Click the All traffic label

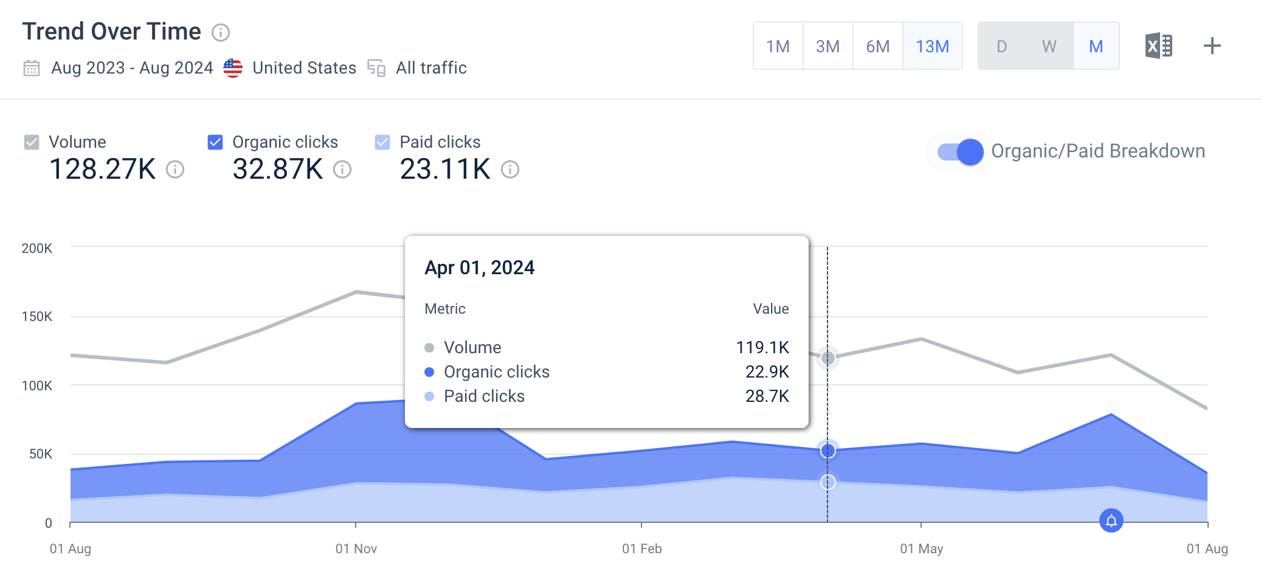[x=431, y=67]
